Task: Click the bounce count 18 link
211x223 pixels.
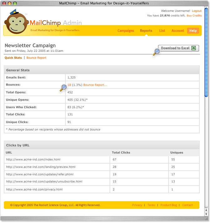Action: click(x=69, y=85)
